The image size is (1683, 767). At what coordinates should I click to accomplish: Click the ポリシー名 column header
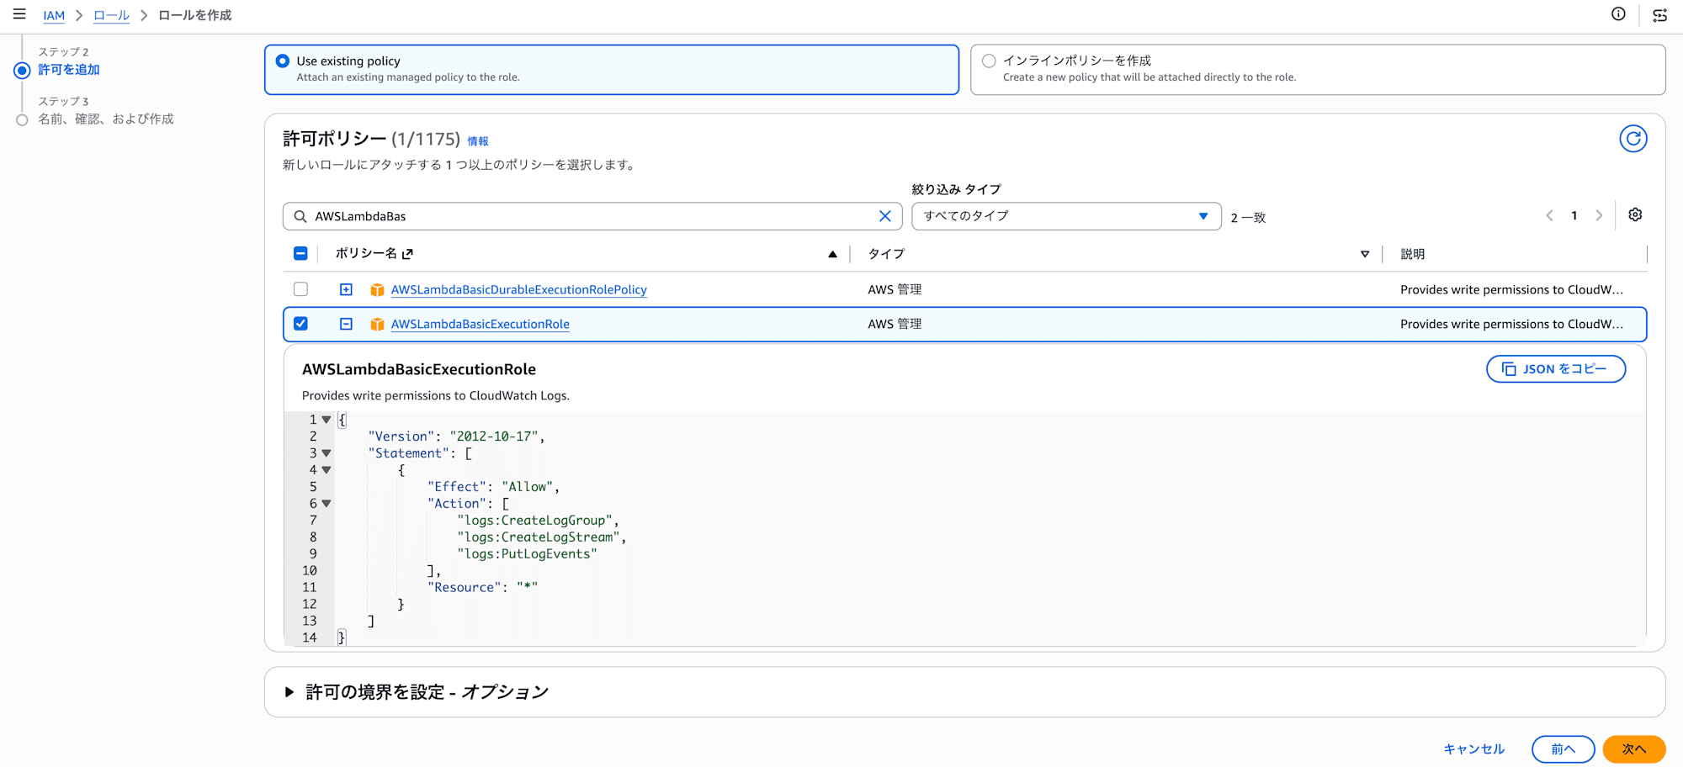point(365,253)
